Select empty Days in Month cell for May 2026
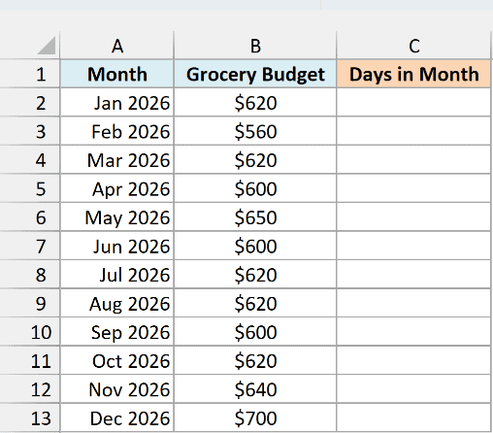This screenshot has height=433, width=493. point(413,216)
